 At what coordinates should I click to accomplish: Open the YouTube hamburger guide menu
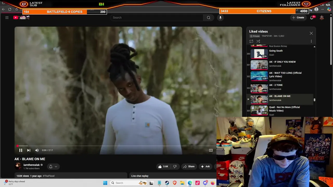(x=7, y=17)
